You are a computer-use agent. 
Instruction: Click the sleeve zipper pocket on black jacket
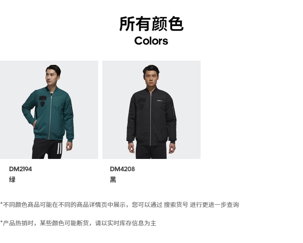point(173,111)
